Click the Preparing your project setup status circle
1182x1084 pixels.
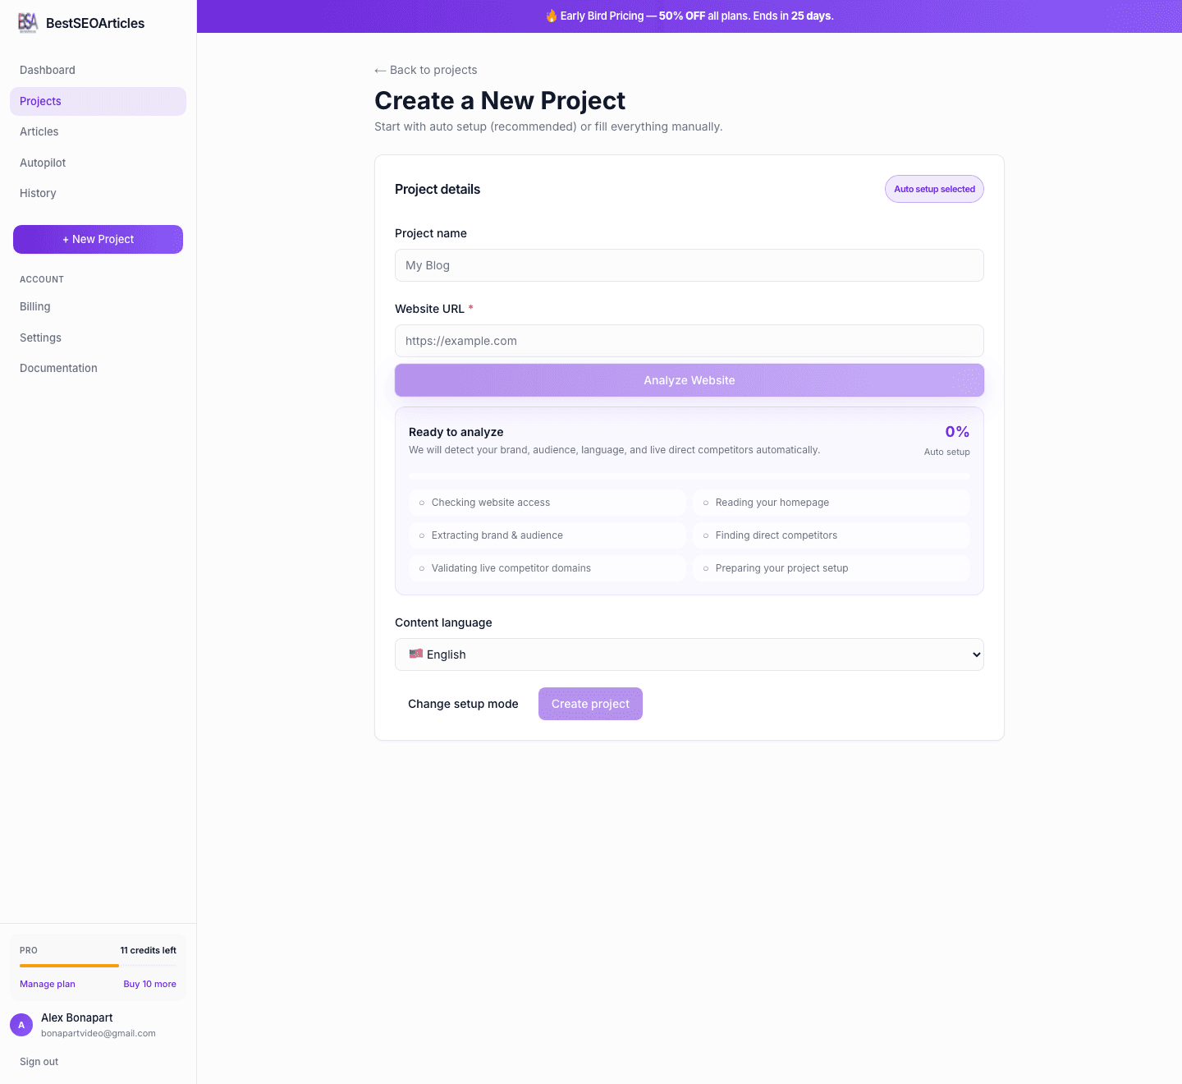click(706, 567)
